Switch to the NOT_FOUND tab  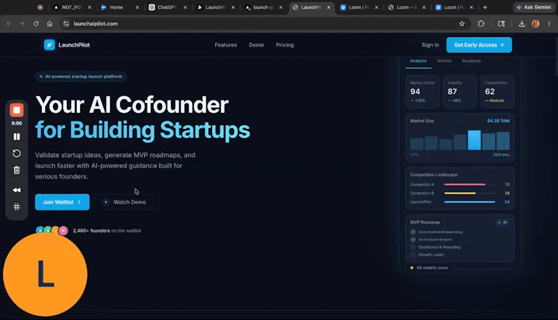pyautogui.click(x=72, y=7)
